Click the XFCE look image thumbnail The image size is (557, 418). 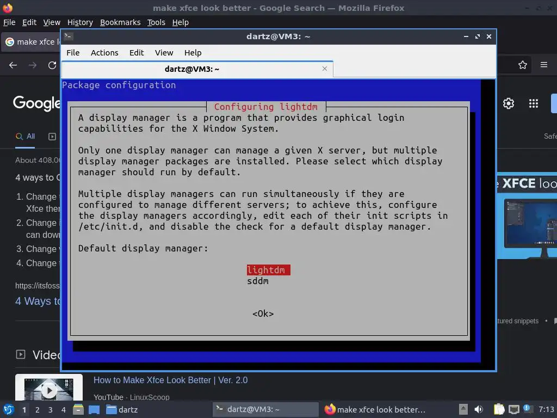[x=527, y=216]
